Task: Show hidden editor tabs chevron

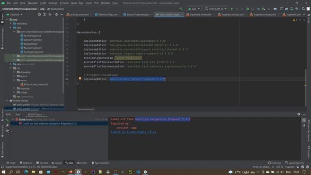Action: [x=304, y=15]
